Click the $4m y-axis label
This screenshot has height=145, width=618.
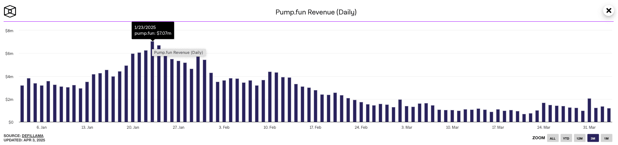pos(9,77)
